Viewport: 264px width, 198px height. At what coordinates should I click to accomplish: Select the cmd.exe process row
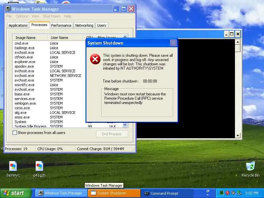pyautogui.click(x=49, y=43)
